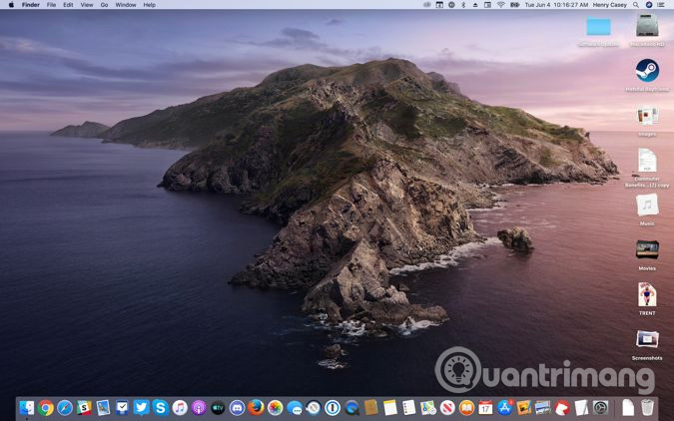674x421 pixels.
Task: Select the TRENT file on desktop
Action: click(647, 294)
